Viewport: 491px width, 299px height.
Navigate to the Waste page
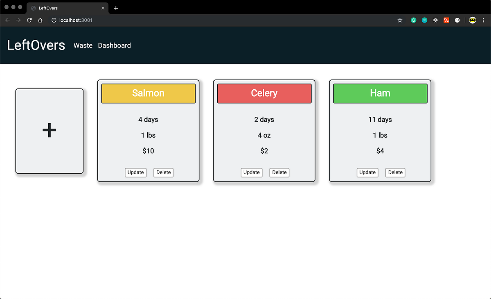tap(83, 45)
